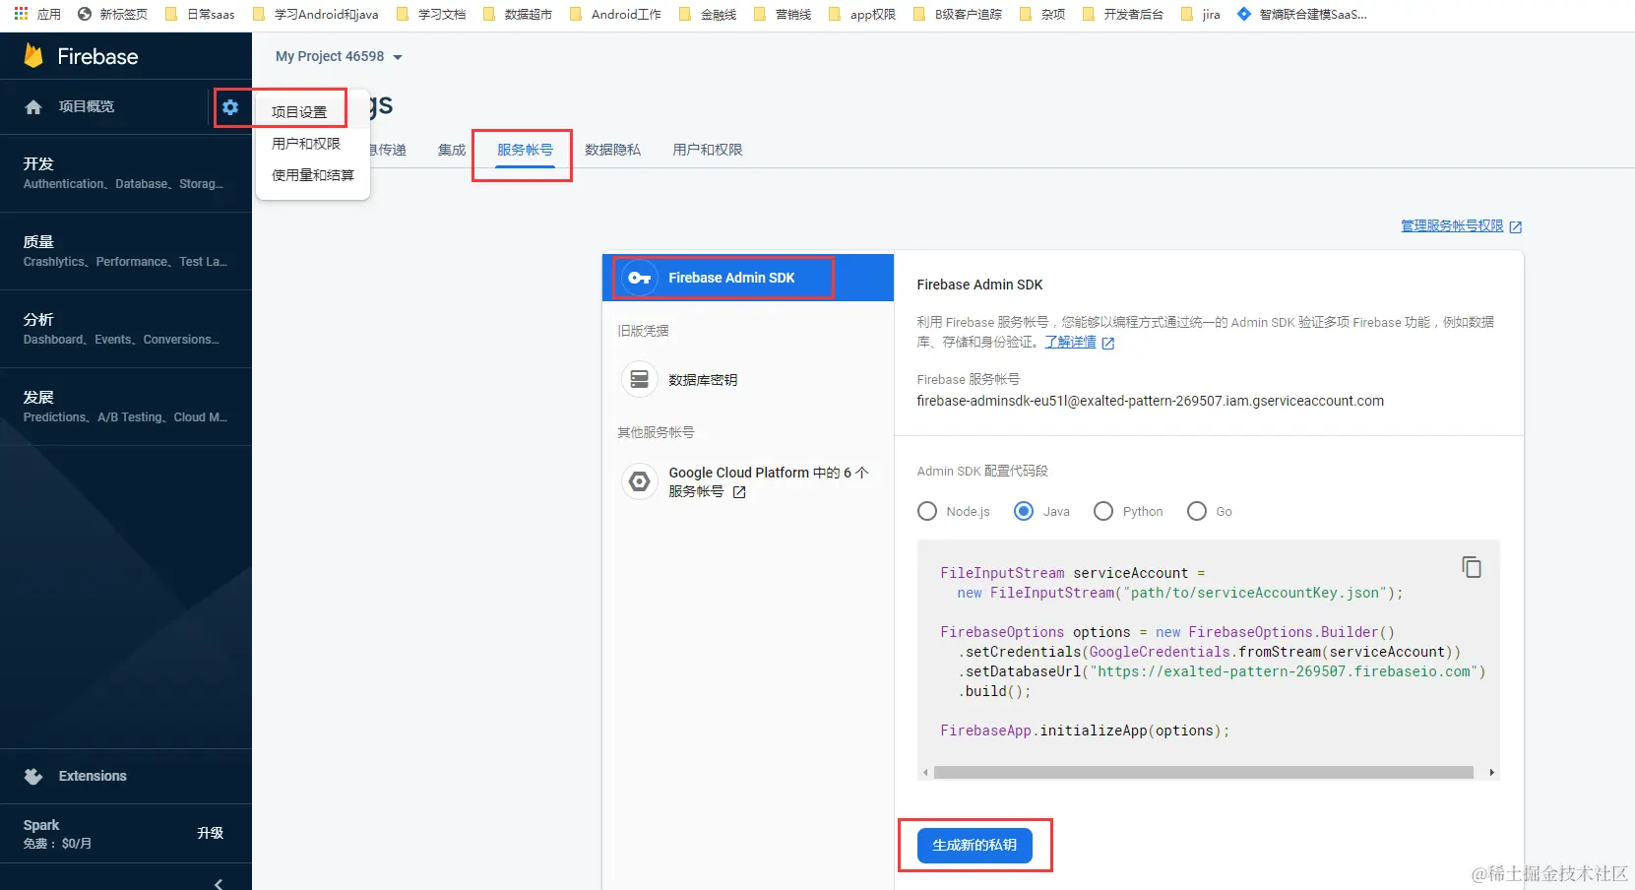Click the Firebase flame logo

pyautogui.click(x=33, y=56)
